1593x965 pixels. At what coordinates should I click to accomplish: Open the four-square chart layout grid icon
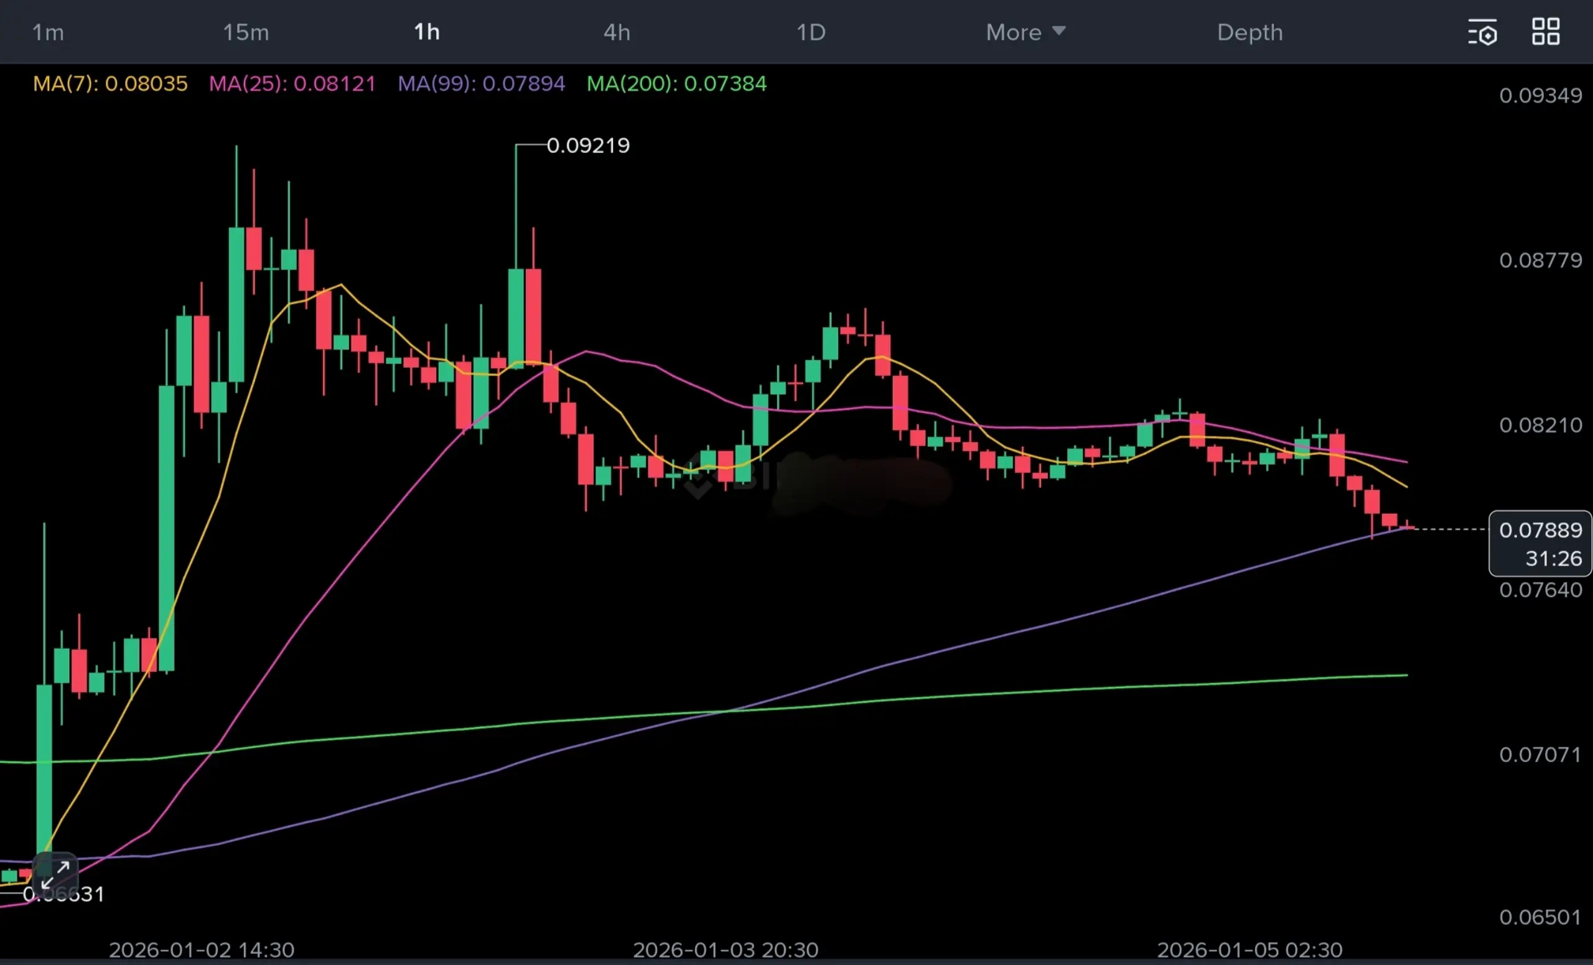[x=1545, y=32]
